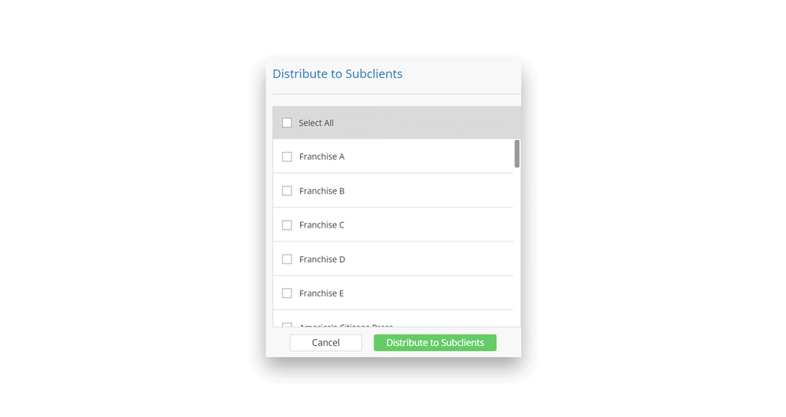Click the Franchise C label text
Viewport: 786px width, 417px height.
[322, 225]
